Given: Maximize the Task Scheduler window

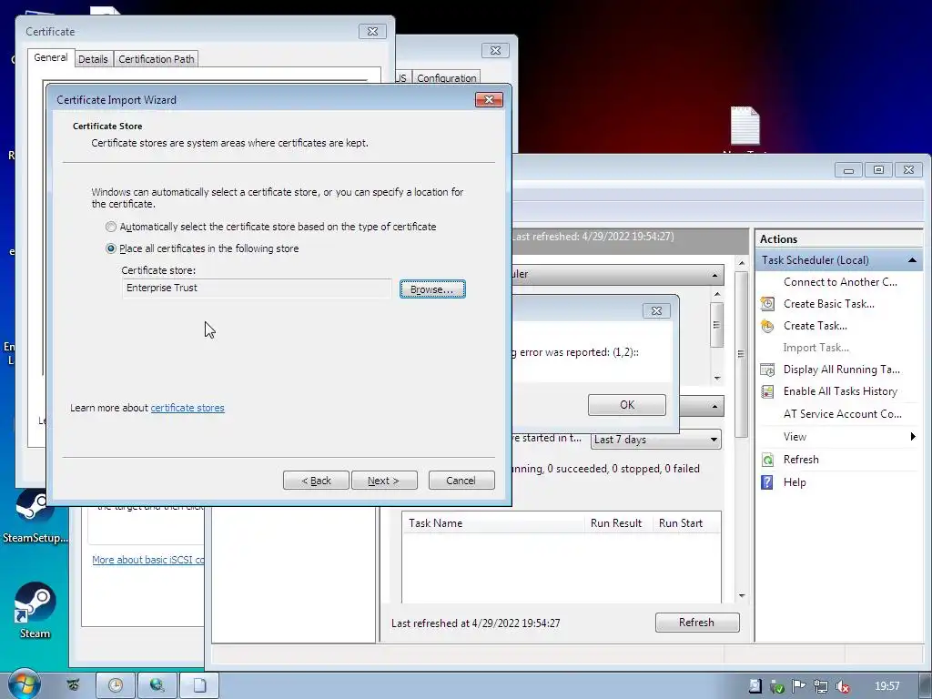Looking at the screenshot, I should 878,170.
